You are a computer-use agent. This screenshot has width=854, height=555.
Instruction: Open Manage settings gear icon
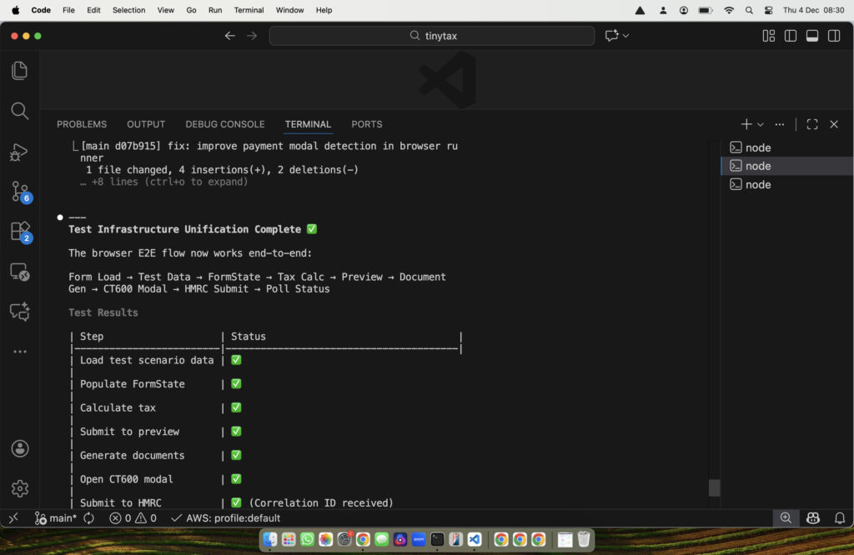pos(20,488)
